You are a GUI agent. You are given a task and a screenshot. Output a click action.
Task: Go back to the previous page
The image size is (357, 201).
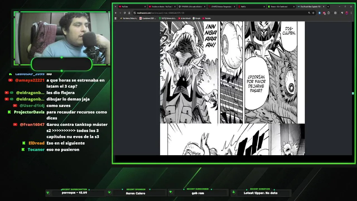coord(116,13)
